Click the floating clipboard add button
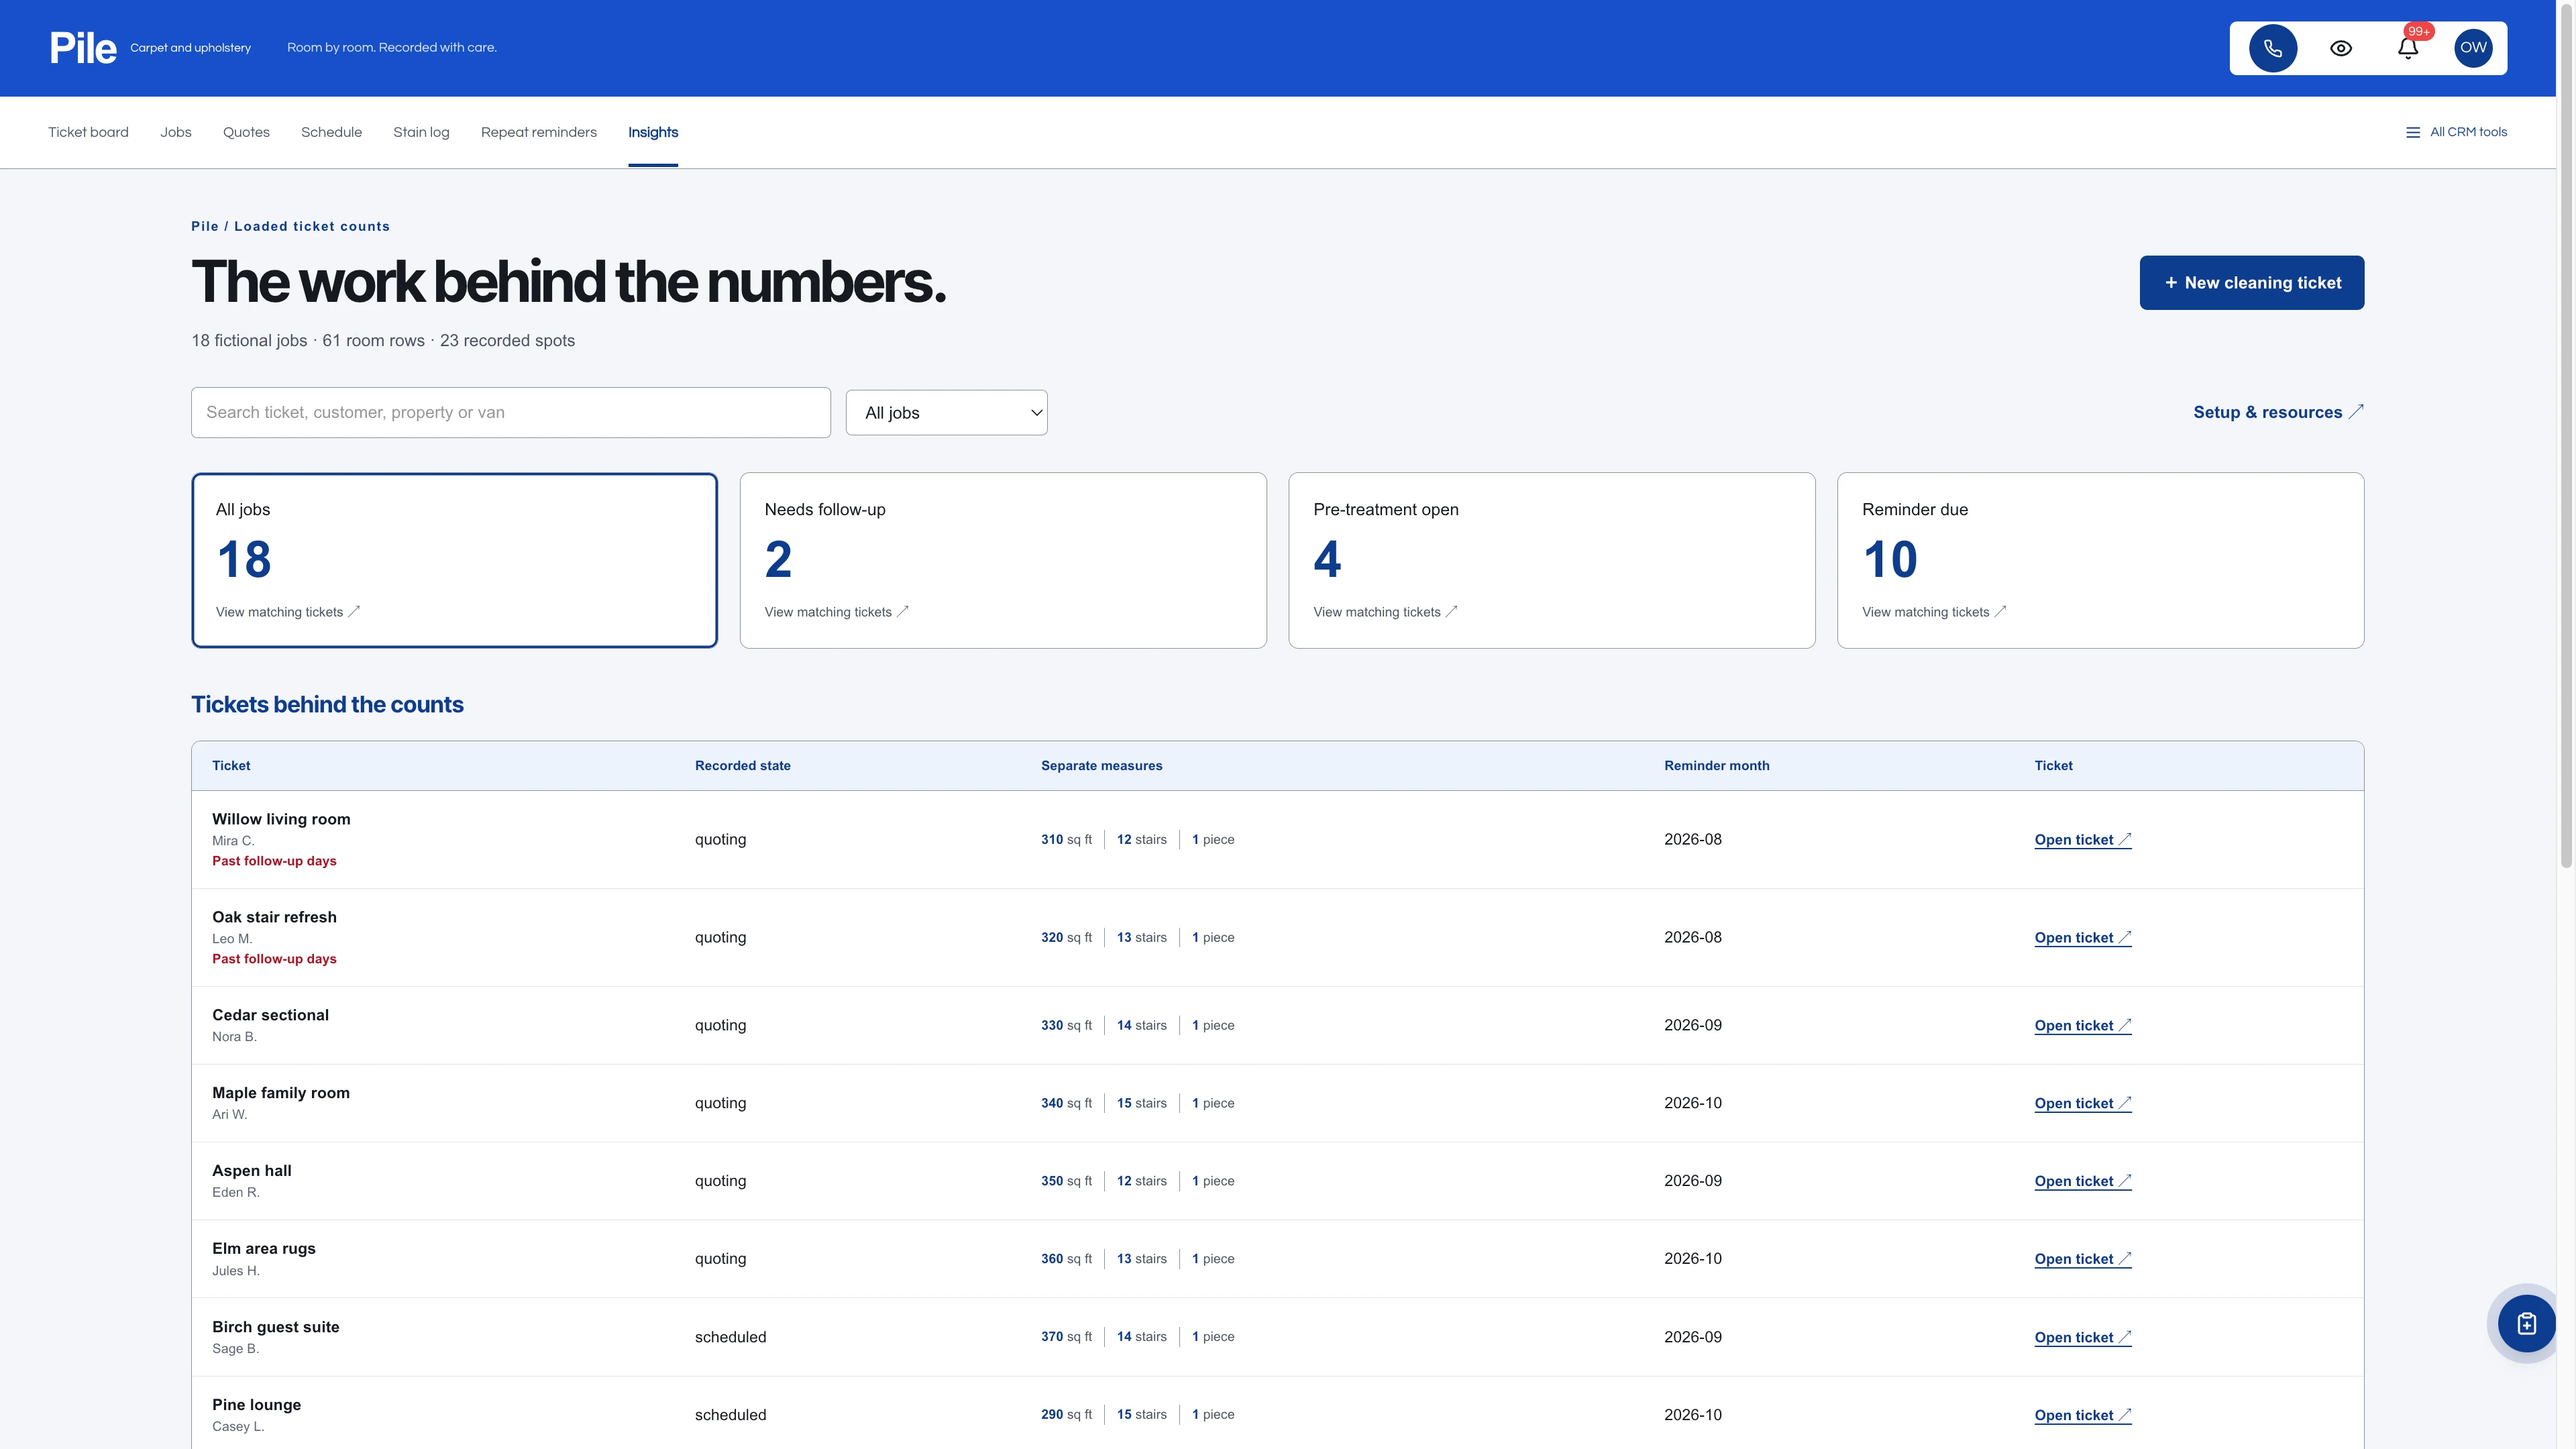This screenshot has height=1449, width=2576. 2526,1323
